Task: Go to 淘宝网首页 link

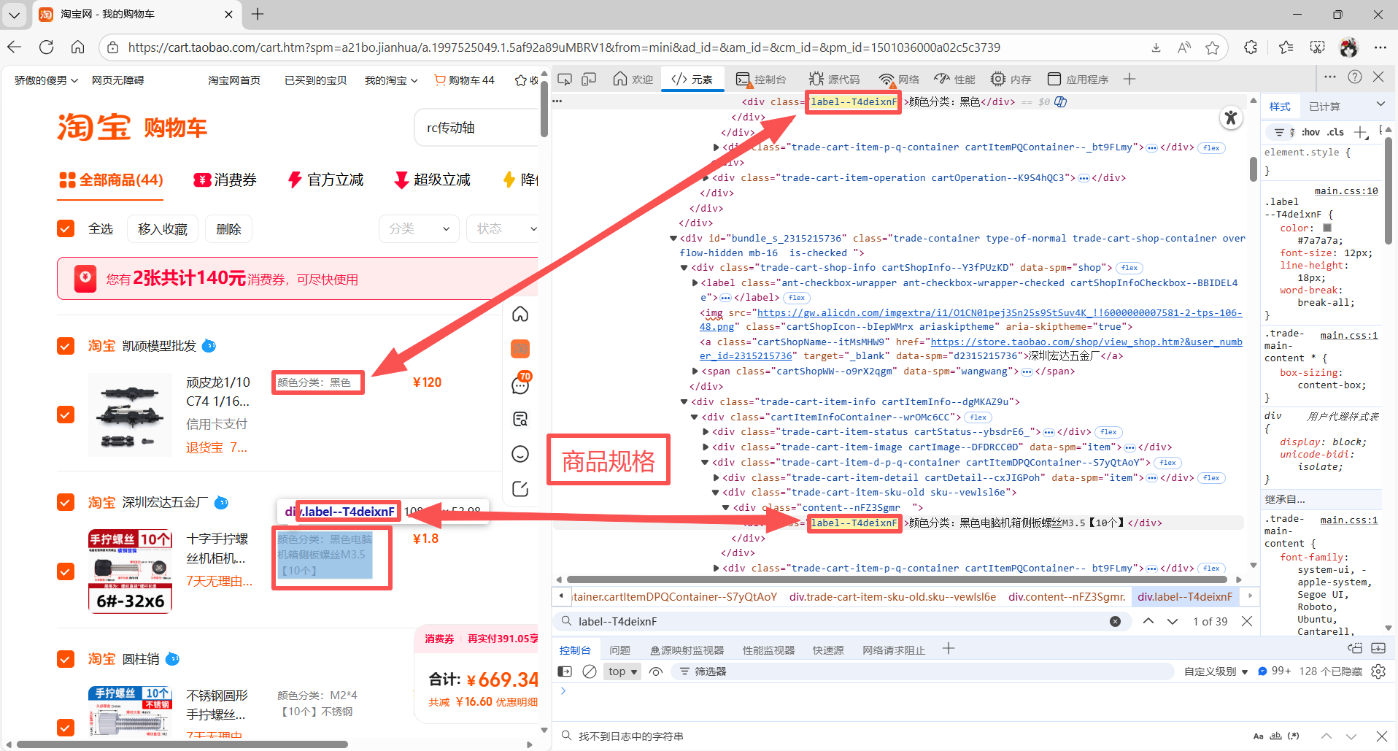Action: 234,80
